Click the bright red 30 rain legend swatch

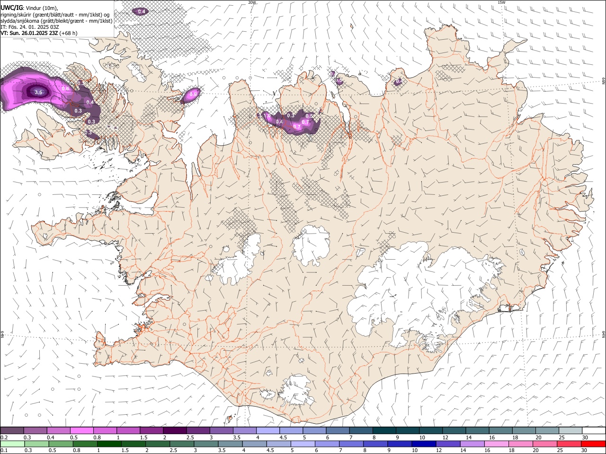click(594, 444)
